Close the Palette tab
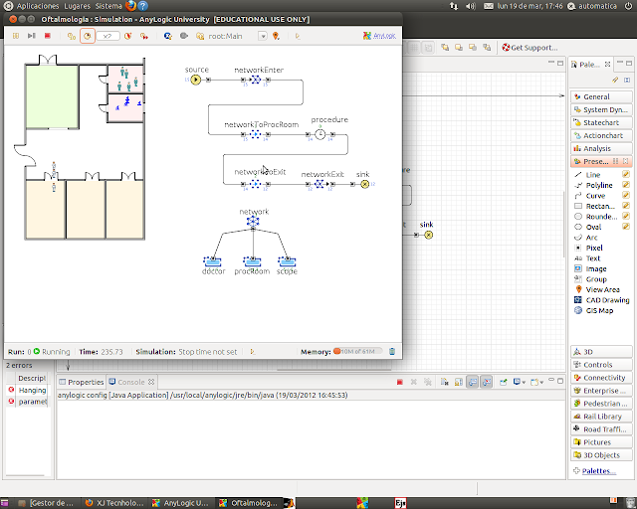The height and width of the screenshot is (509, 637). tap(607, 65)
